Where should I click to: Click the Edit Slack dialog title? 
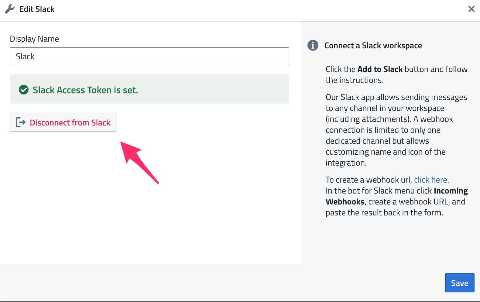pyautogui.click(x=37, y=9)
